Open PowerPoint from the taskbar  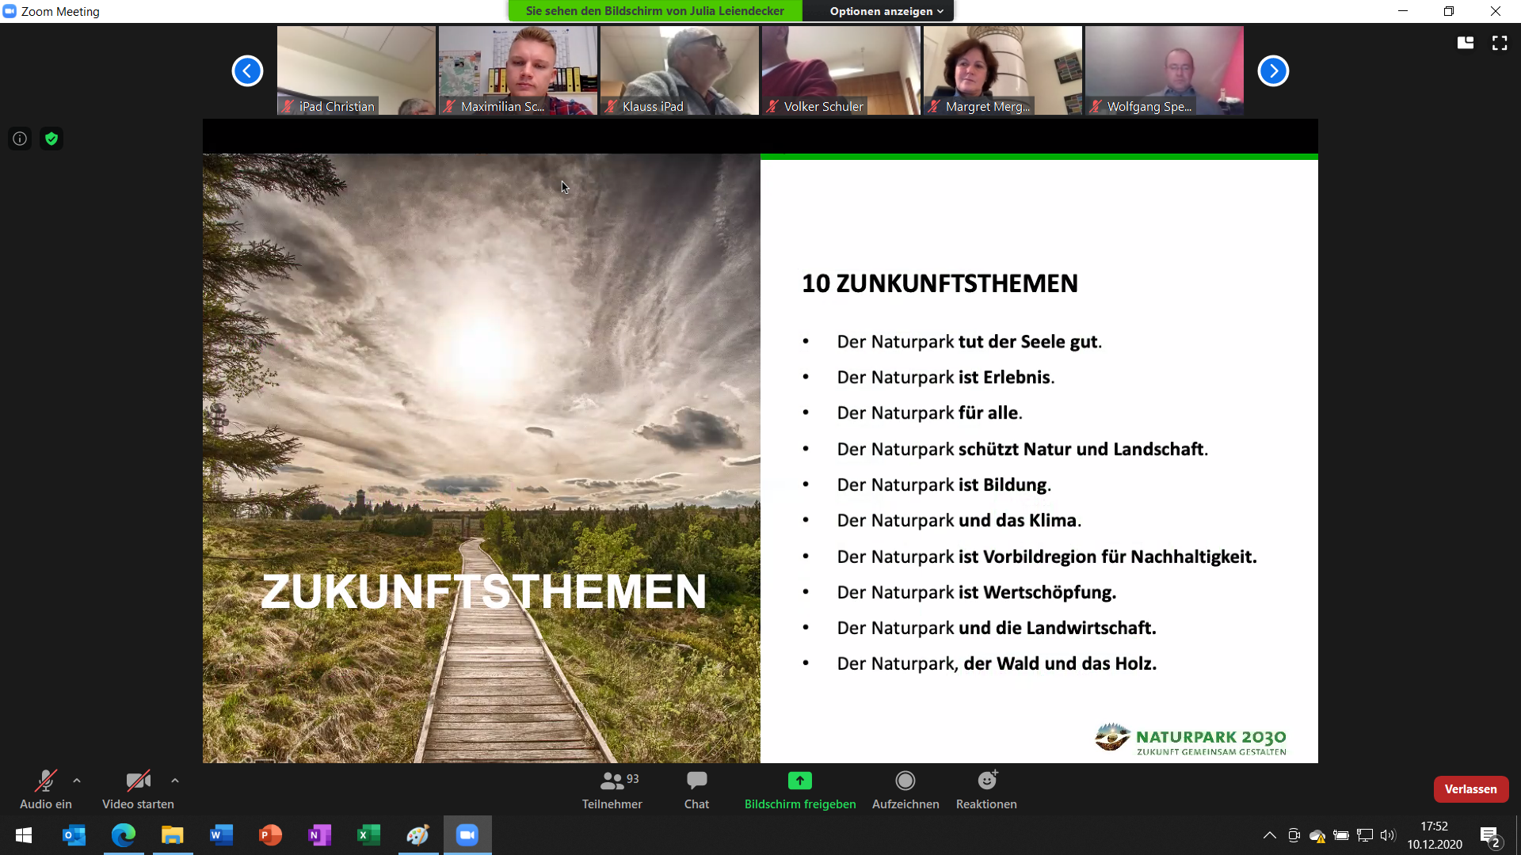point(270,835)
